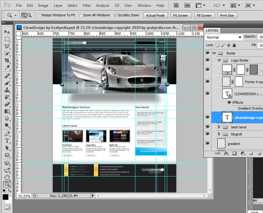Hide the blogroll group
Screen dimensions: 263x213
207,134
